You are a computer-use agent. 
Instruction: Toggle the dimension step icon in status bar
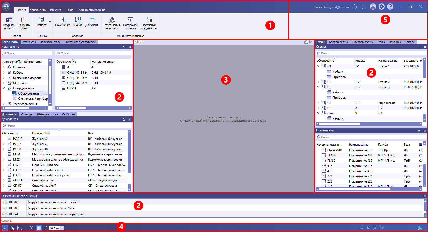pyautogui.click(x=45, y=228)
